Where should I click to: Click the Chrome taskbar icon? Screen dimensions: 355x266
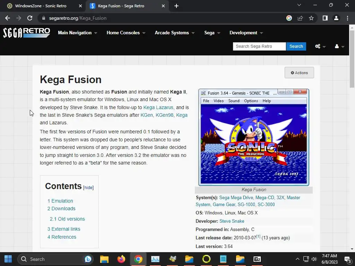138,259
